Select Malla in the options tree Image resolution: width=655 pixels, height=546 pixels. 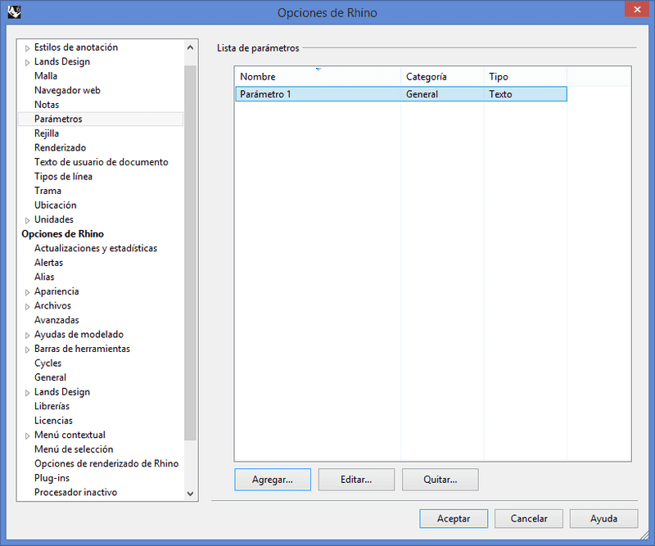(46, 76)
